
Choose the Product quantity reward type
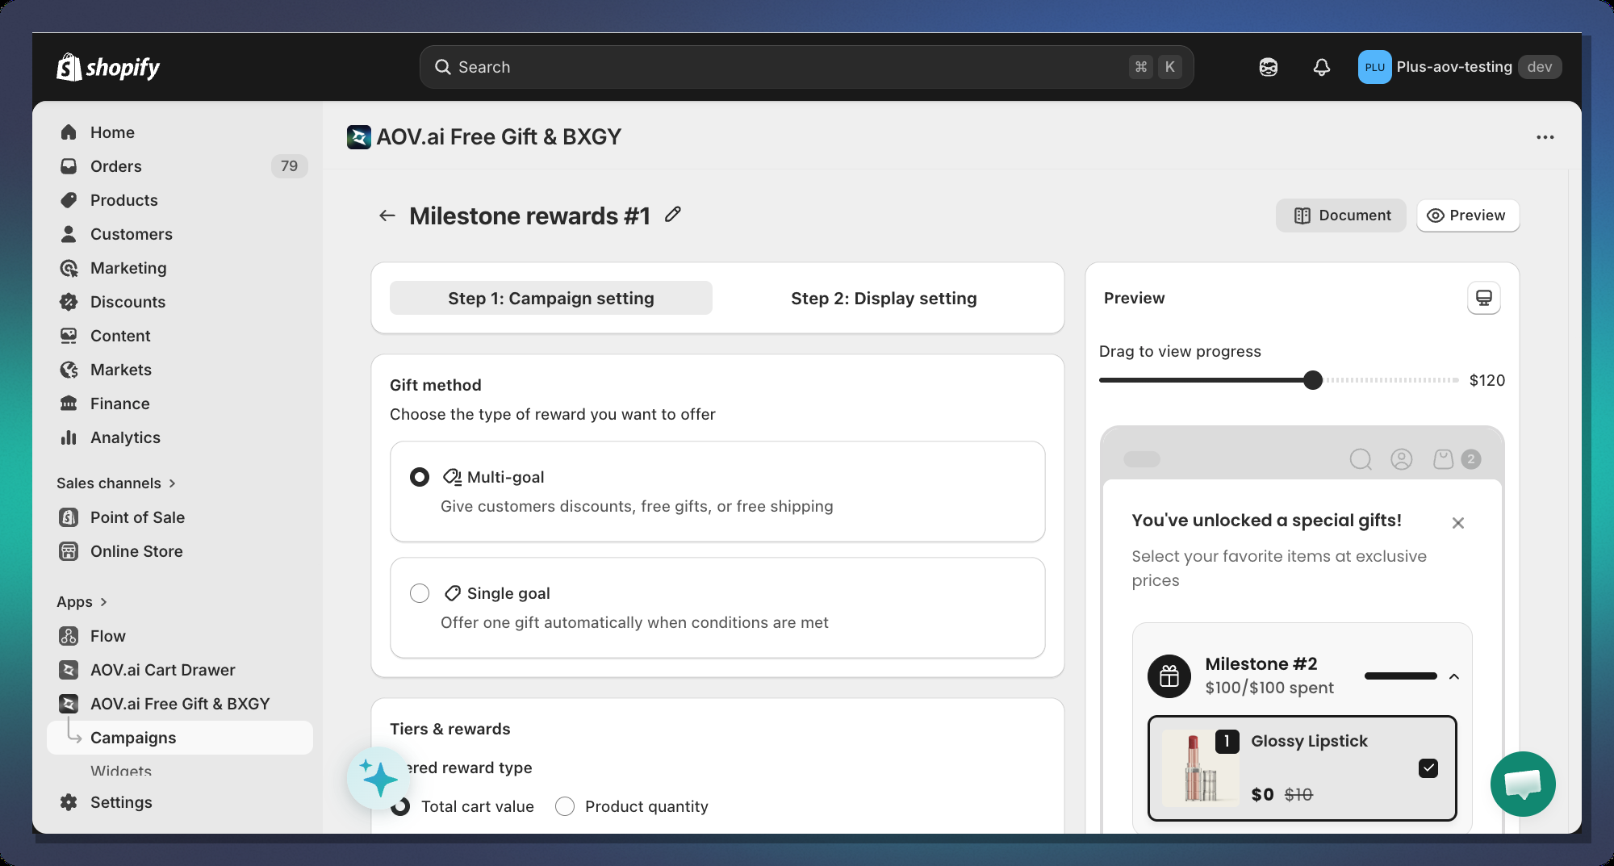(565, 806)
